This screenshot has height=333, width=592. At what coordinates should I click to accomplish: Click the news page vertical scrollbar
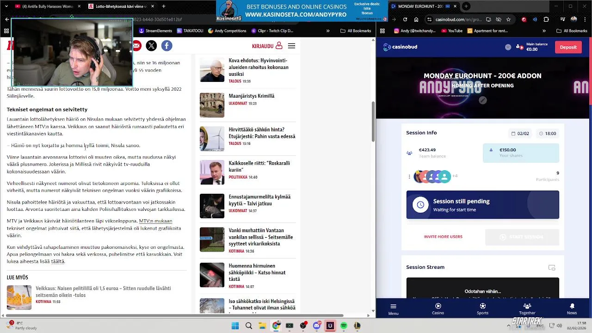tap(373, 121)
